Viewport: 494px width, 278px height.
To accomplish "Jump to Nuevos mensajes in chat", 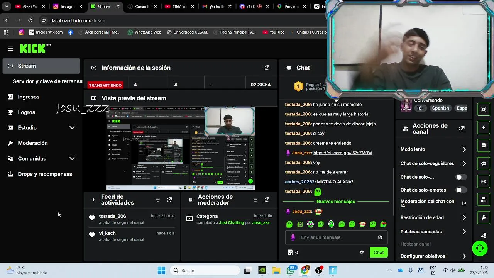I will pos(335,202).
